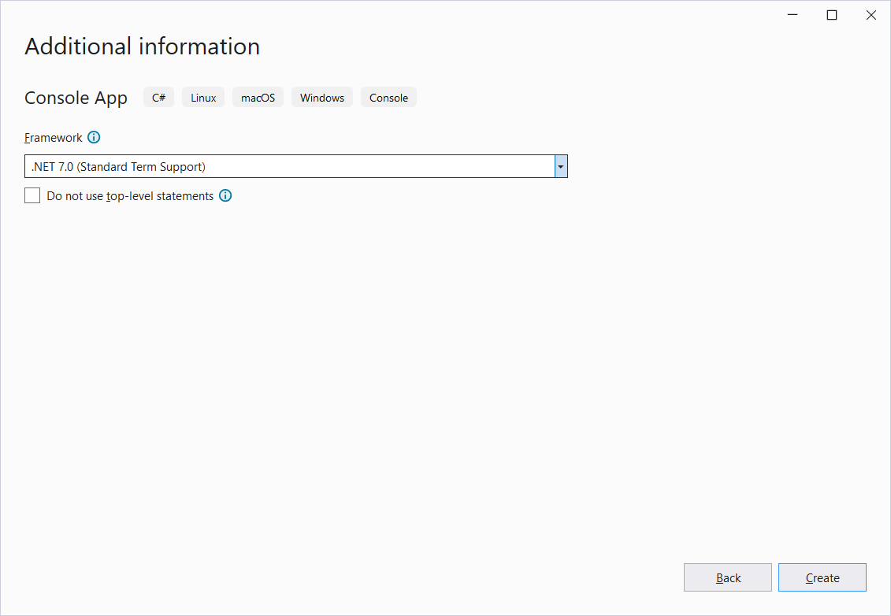Click the Linux platform tag
The image size is (891, 616).
[203, 98]
